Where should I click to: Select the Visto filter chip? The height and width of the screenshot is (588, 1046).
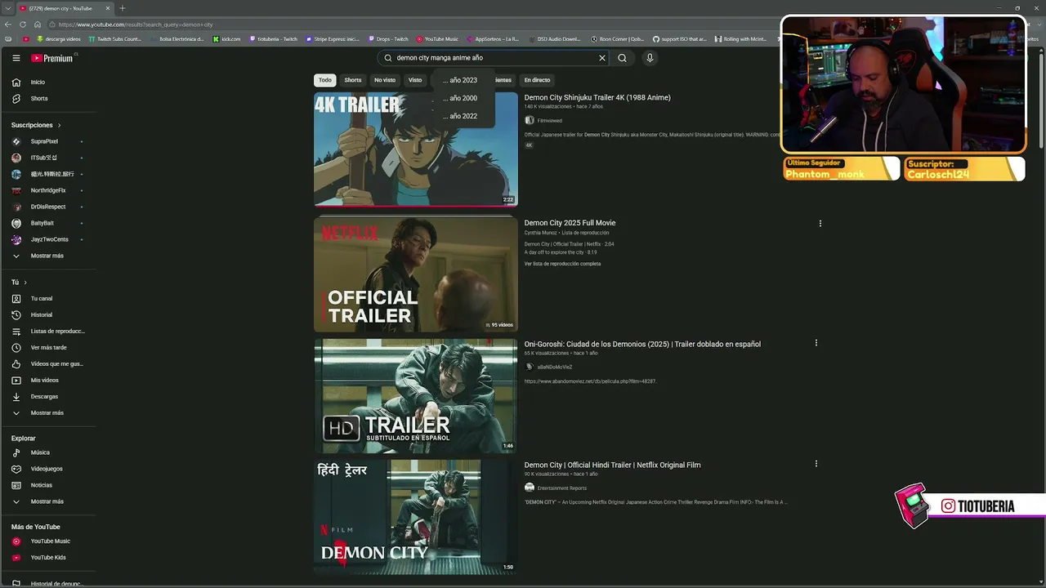[x=415, y=80]
